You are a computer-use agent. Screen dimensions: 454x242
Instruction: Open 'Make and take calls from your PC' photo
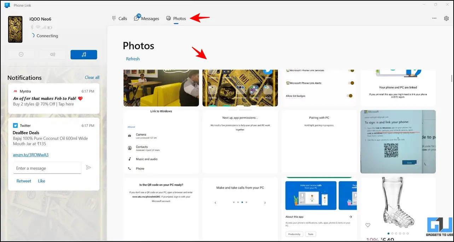click(x=240, y=208)
